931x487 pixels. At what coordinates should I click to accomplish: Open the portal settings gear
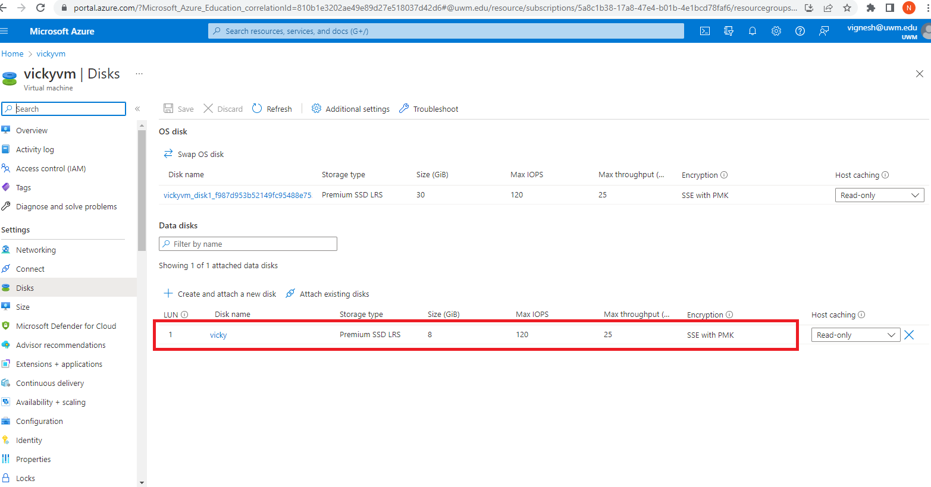click(x=776, y=30)
